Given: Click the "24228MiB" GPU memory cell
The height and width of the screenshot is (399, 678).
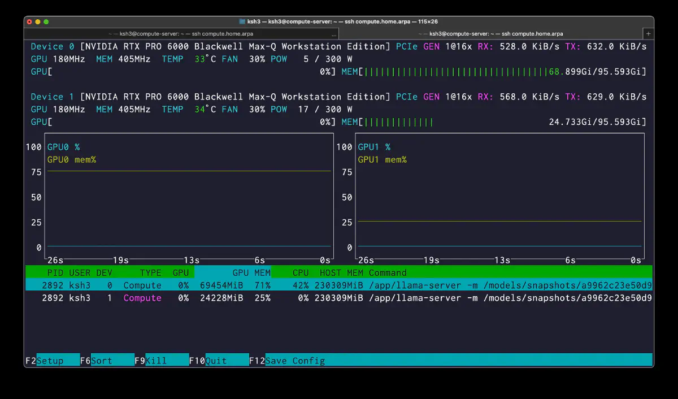Looking at the screenshot, I should coord(221,298).
